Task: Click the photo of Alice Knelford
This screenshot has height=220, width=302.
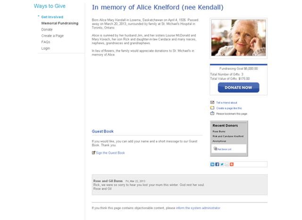Action: [x=238, y=38]
